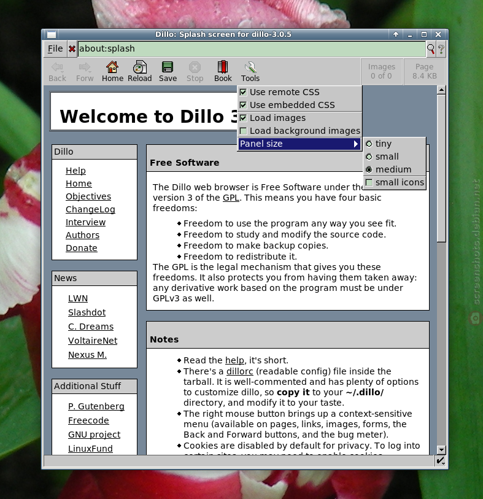Open the ChangeLog link
Viewport: 483px width, 499px height.
[90, 209]
